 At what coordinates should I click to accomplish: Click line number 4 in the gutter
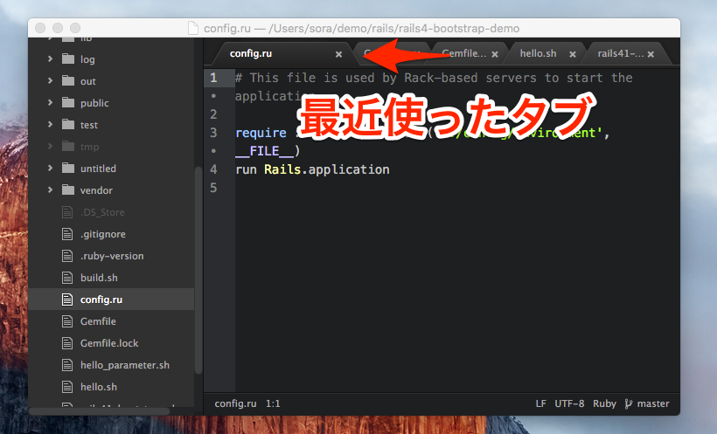(213, 169)
